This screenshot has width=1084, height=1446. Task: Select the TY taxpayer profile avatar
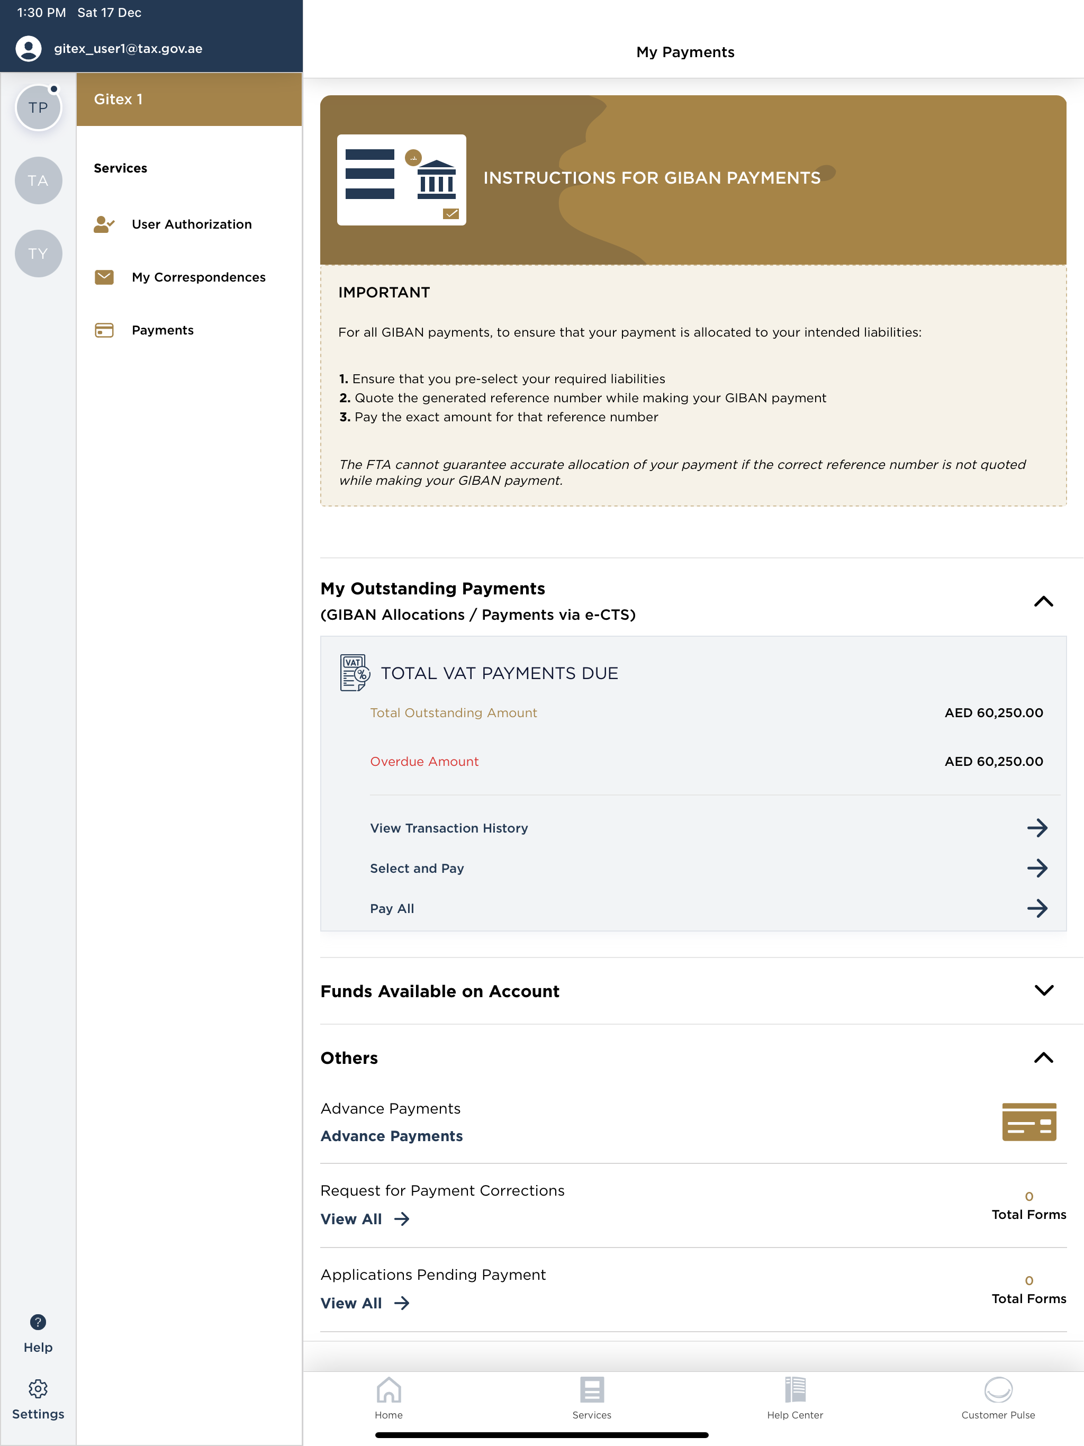pos(38,253)
